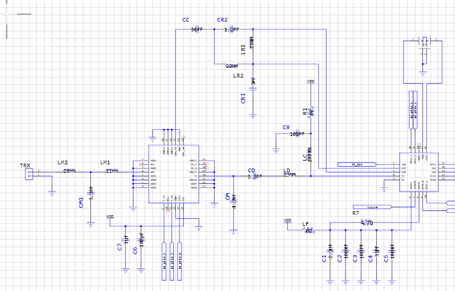
Task: Select the TXRAMP port symbol
Action: [373, 207]
